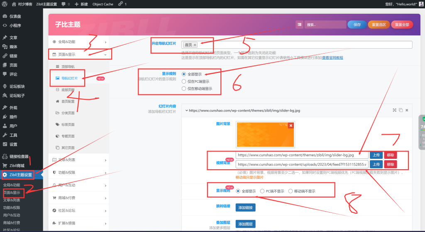Click the comments bubble icon in admin bar
The width and height of the screenshot is (425, 232).
pos(64,4)
